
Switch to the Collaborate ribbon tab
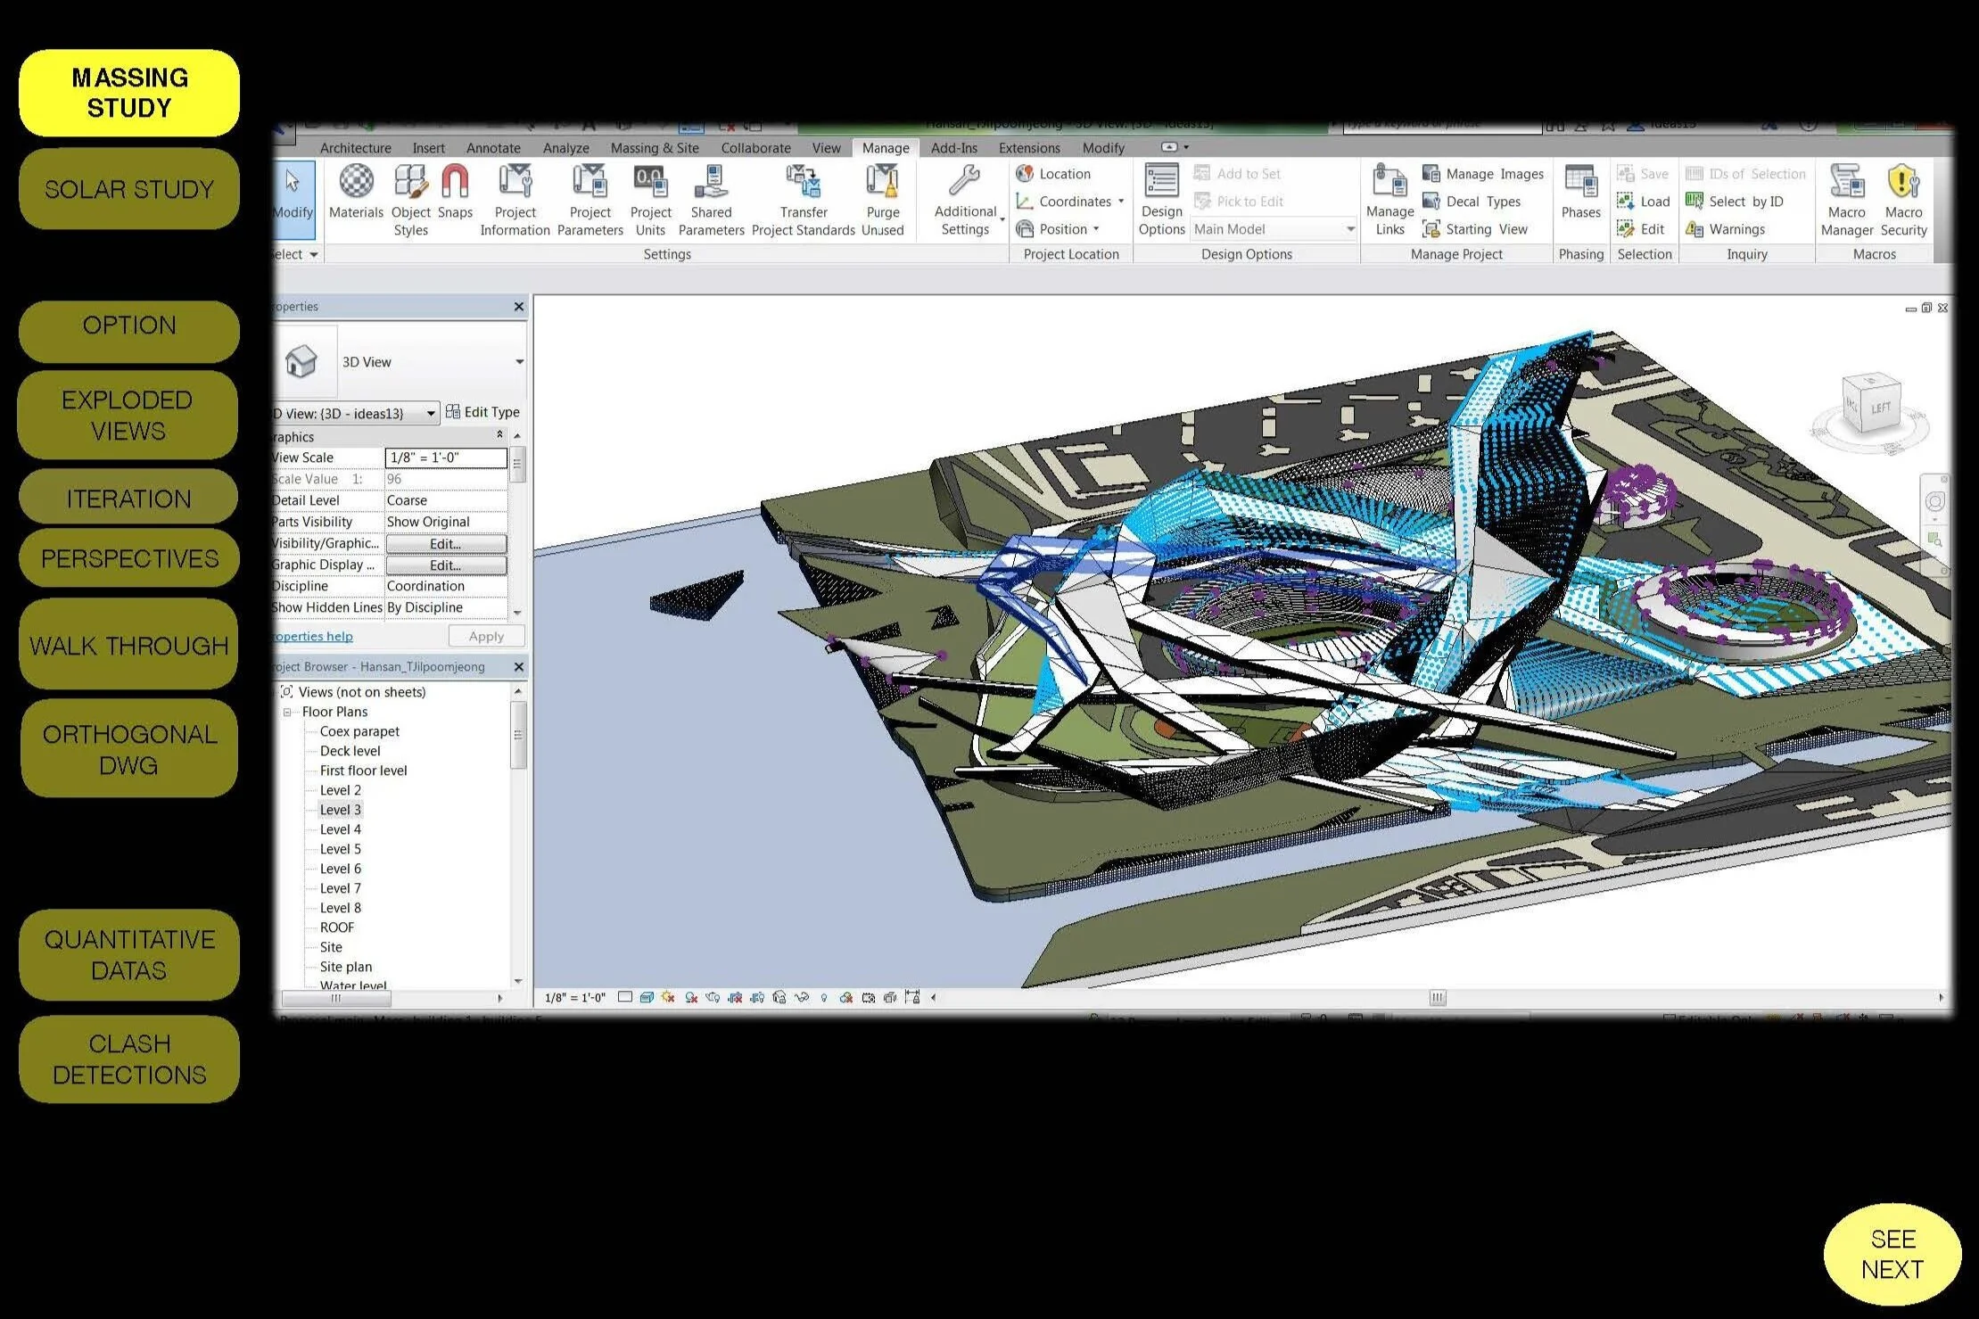tap(755, 148)
